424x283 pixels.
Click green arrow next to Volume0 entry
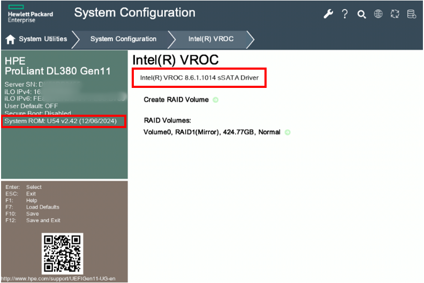pyautogui.click(x=287, y=132)
